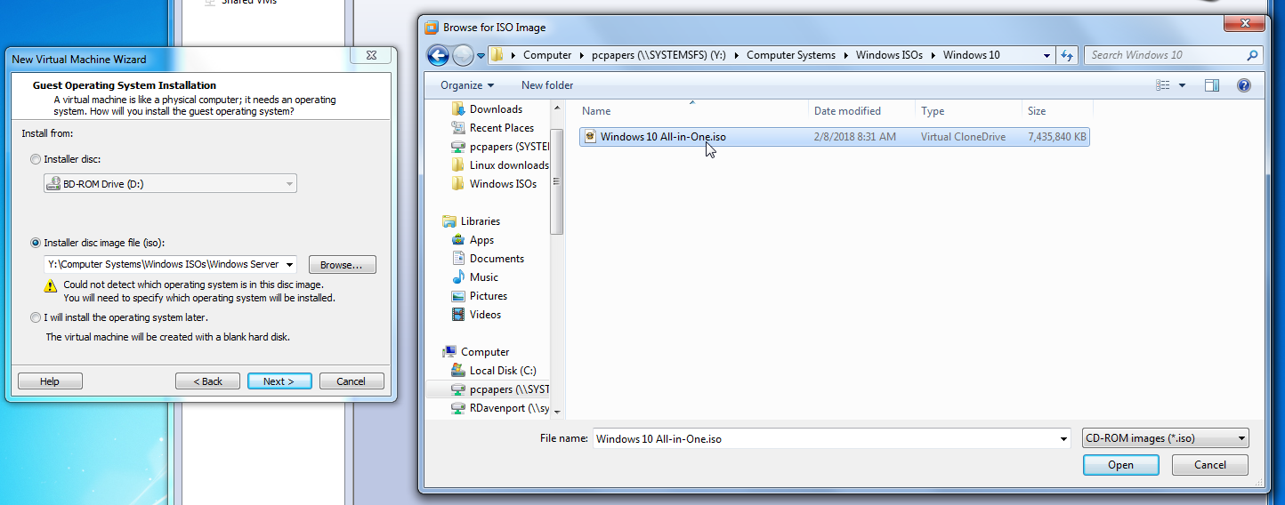Image resolution: width=1285 pixels, height=505 pixels.
Task: Open Downloads folder in sidebar
Action: (496, 109)
